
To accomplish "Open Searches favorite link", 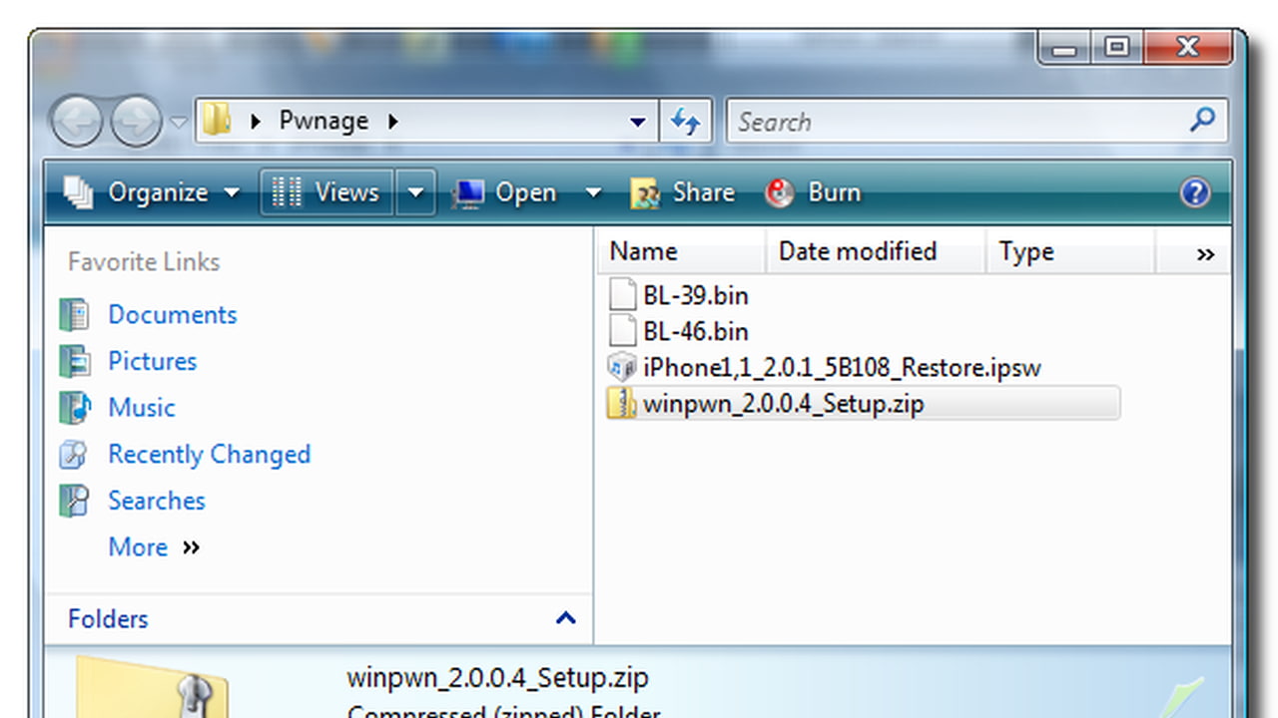I will point(156,500).
